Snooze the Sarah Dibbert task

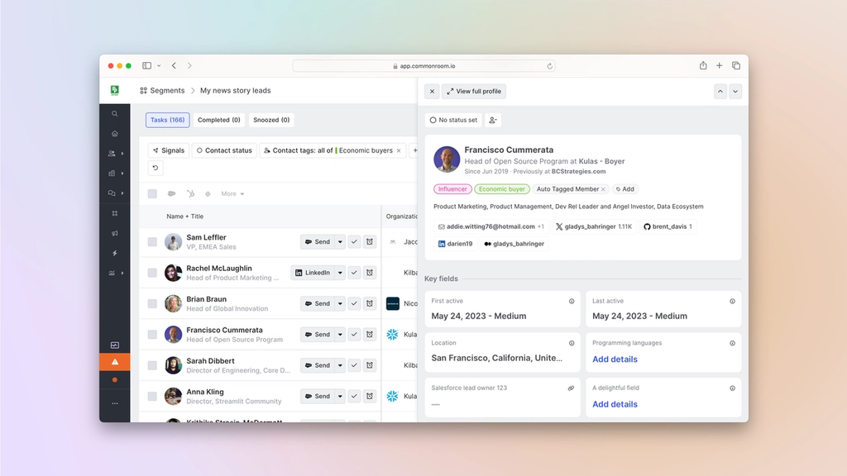coord(370,365)
